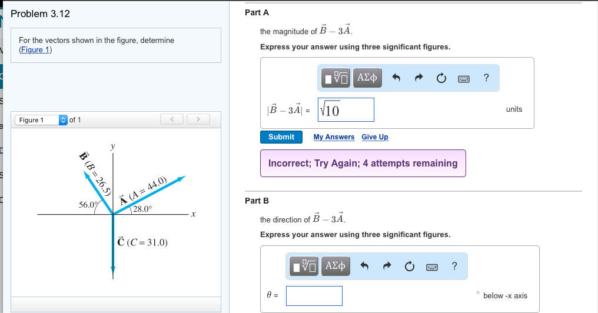Open Part A Greek symbols ΑΣφ button
This screenshot has width=598, height=313.
(x=367, y=78)
